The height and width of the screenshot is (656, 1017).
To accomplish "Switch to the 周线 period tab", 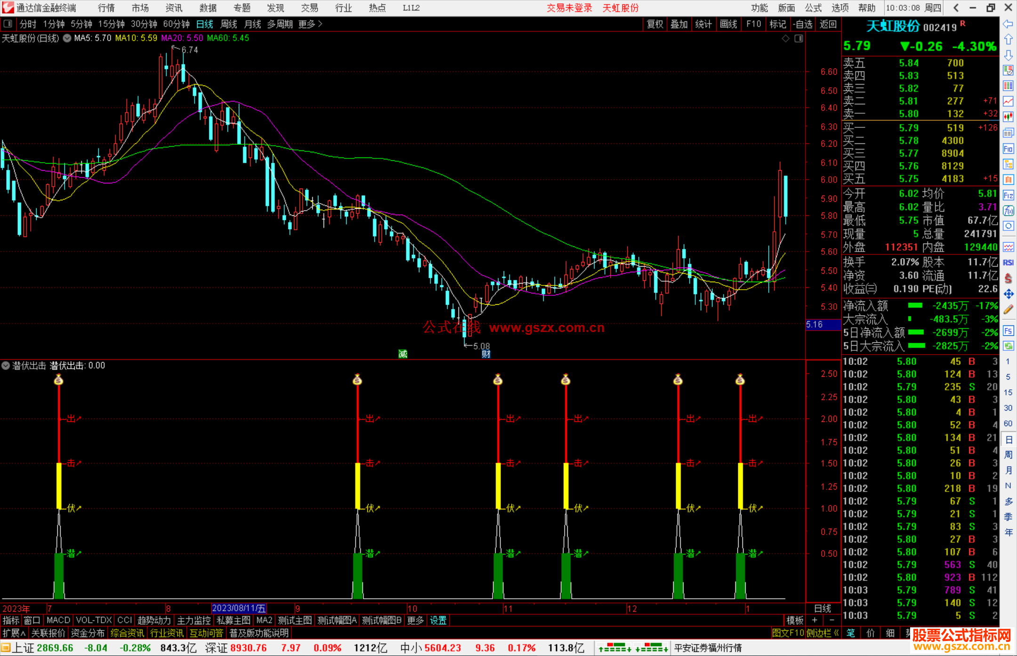I will [229, 24].
